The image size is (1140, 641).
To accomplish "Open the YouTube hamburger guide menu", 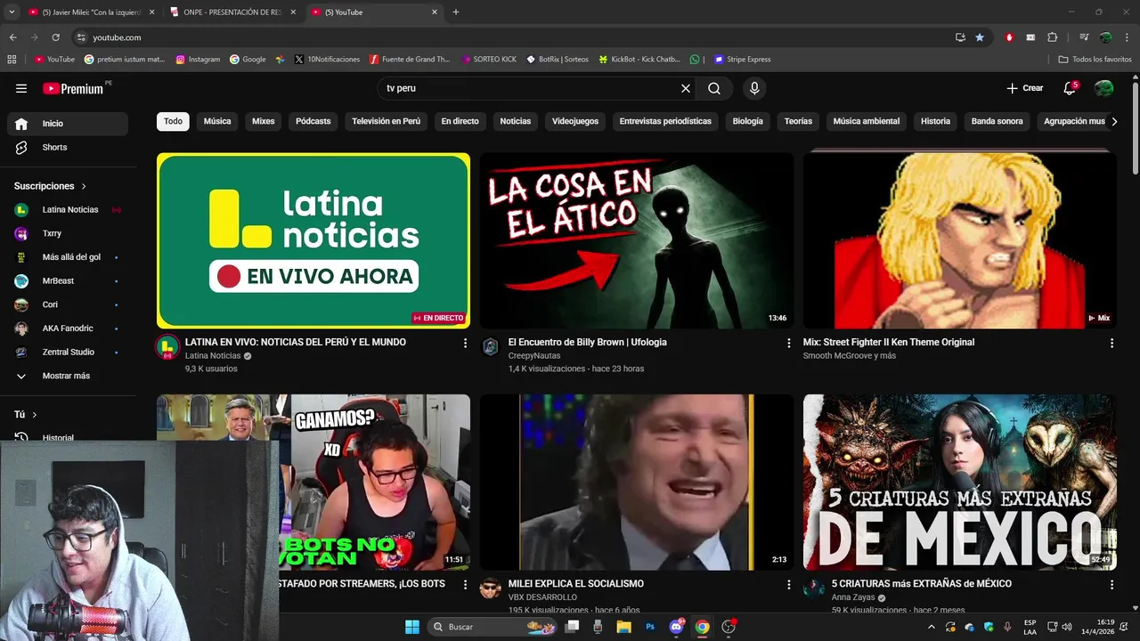I will [21, 88].
